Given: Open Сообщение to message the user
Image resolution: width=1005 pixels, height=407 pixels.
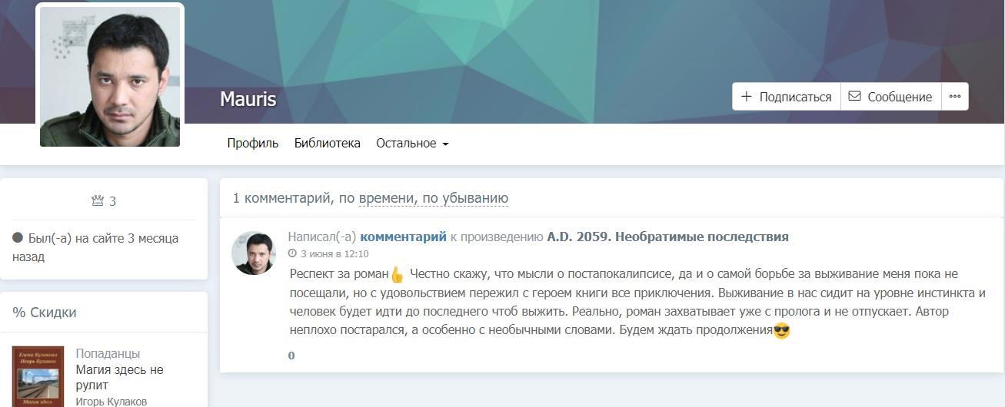Looking at the screenshot, I should tap(890, 97).
